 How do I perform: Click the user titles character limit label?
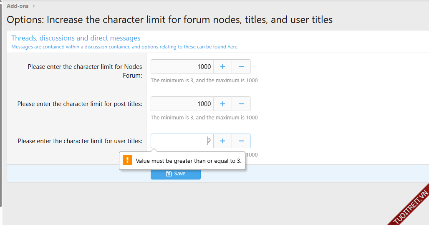(80, 141)
